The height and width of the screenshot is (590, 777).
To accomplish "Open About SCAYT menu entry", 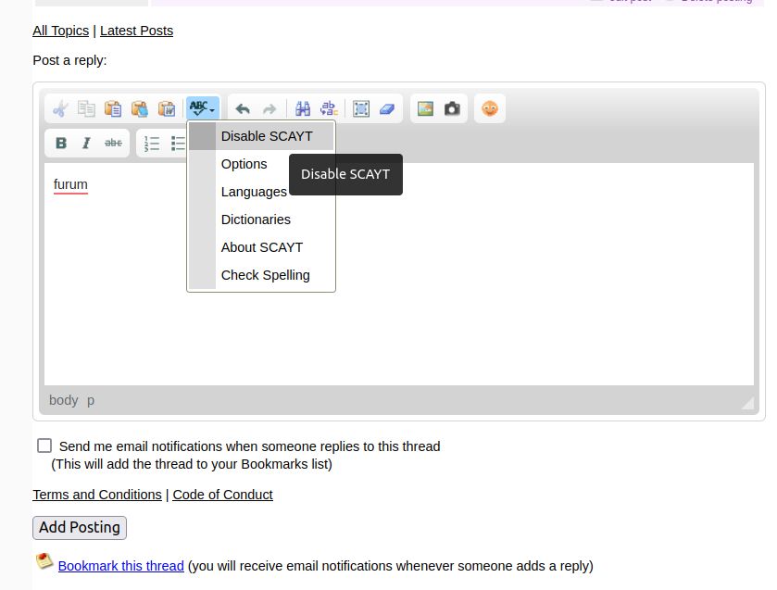I will click(x=261, y=247).
